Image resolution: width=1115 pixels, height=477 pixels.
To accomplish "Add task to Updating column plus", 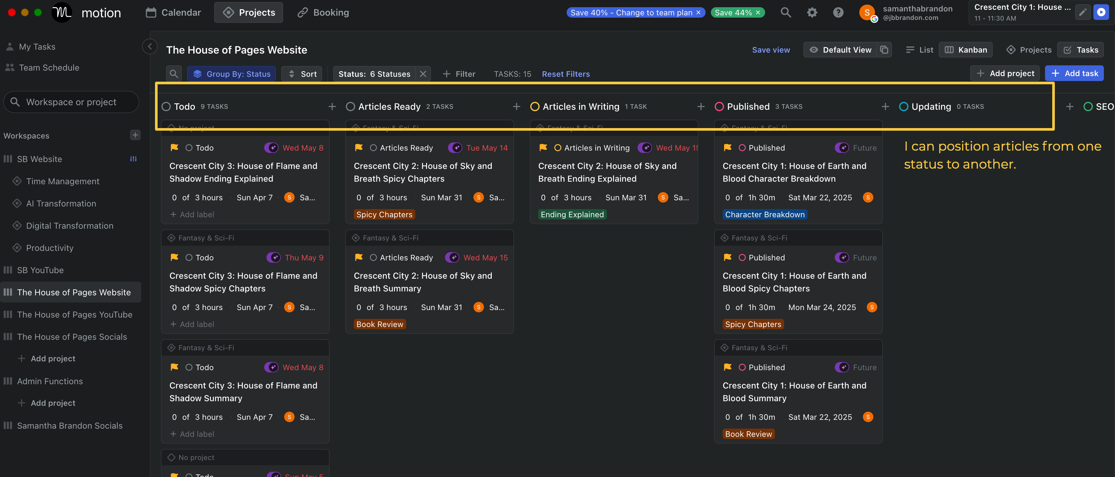I will coord(1070,107).
